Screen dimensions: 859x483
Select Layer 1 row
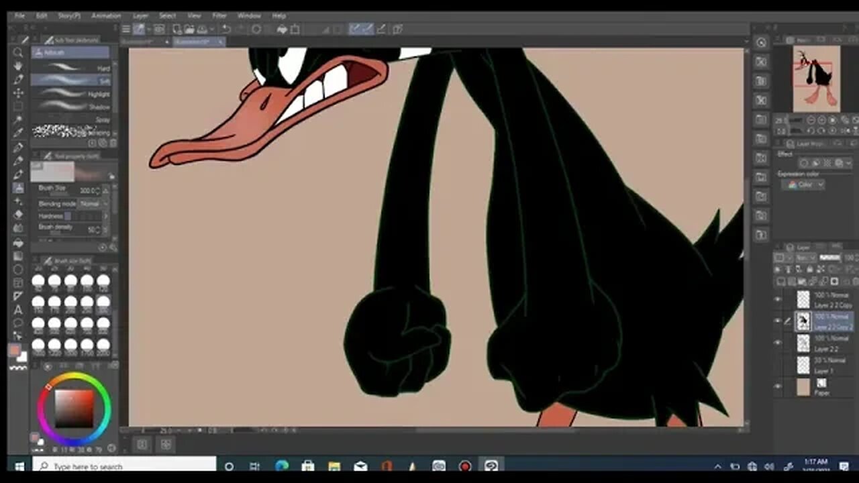815,365
